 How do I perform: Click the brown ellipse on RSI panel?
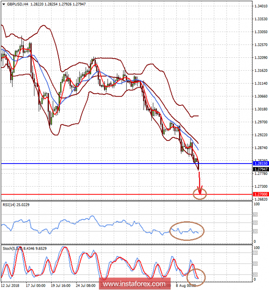click(187, 231)
